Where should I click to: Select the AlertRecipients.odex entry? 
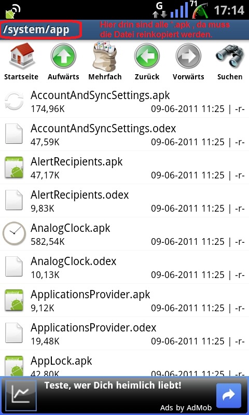point(125,201)
